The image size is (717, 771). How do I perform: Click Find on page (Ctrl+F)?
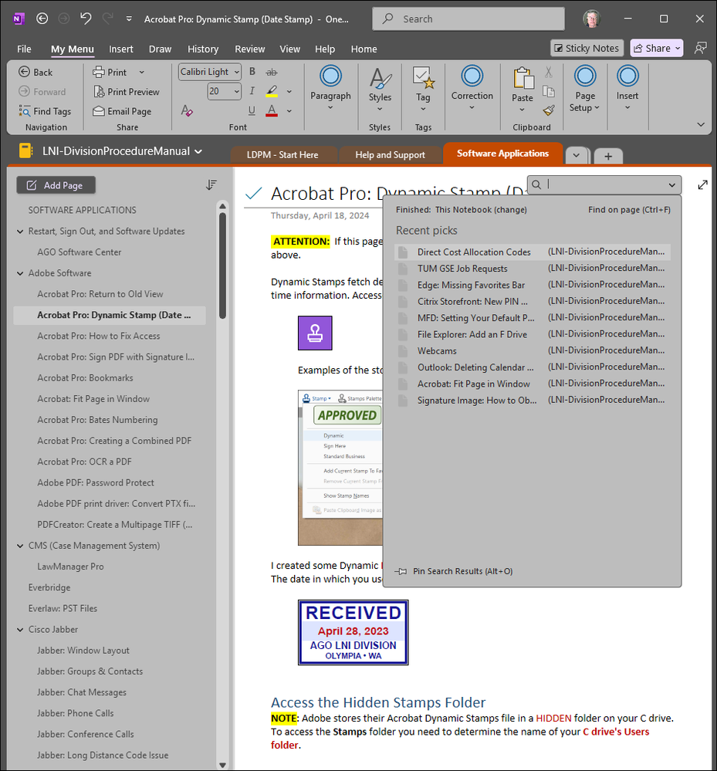coord(629,210)
